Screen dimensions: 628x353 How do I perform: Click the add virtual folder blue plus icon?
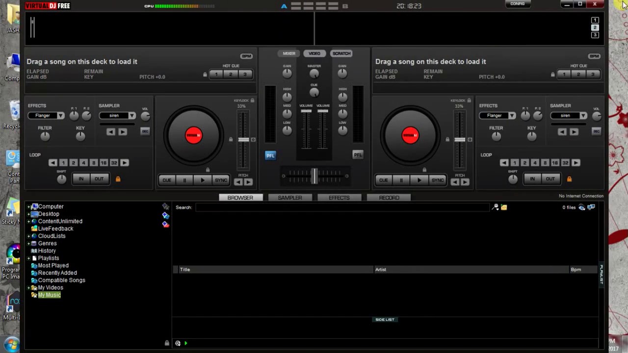(x=166, y=215)
